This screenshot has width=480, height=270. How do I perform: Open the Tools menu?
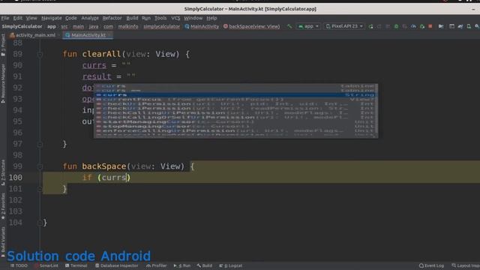(160, 18)
